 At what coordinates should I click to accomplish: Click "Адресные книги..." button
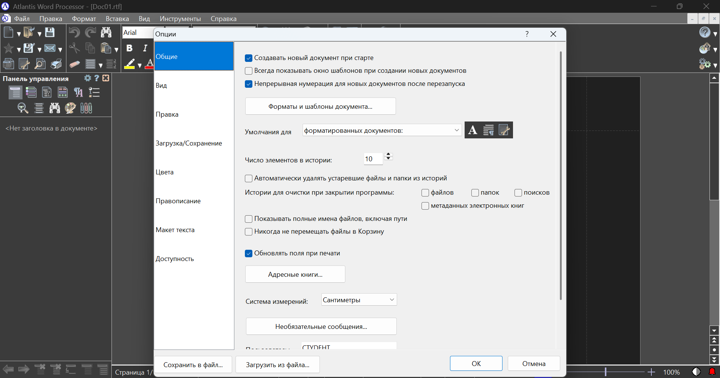coord(295,274)
